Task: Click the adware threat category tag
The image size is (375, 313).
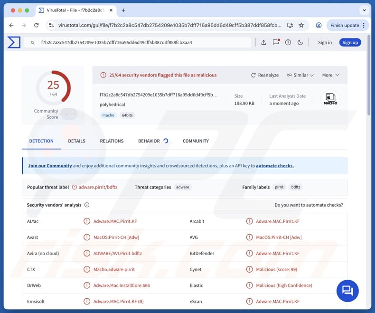Action: (x=182, y=187)
